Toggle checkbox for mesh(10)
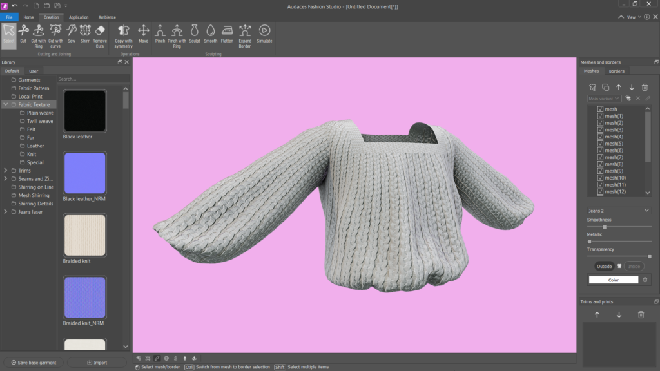The height and width of the screenshot is (371, 660). 600,178
